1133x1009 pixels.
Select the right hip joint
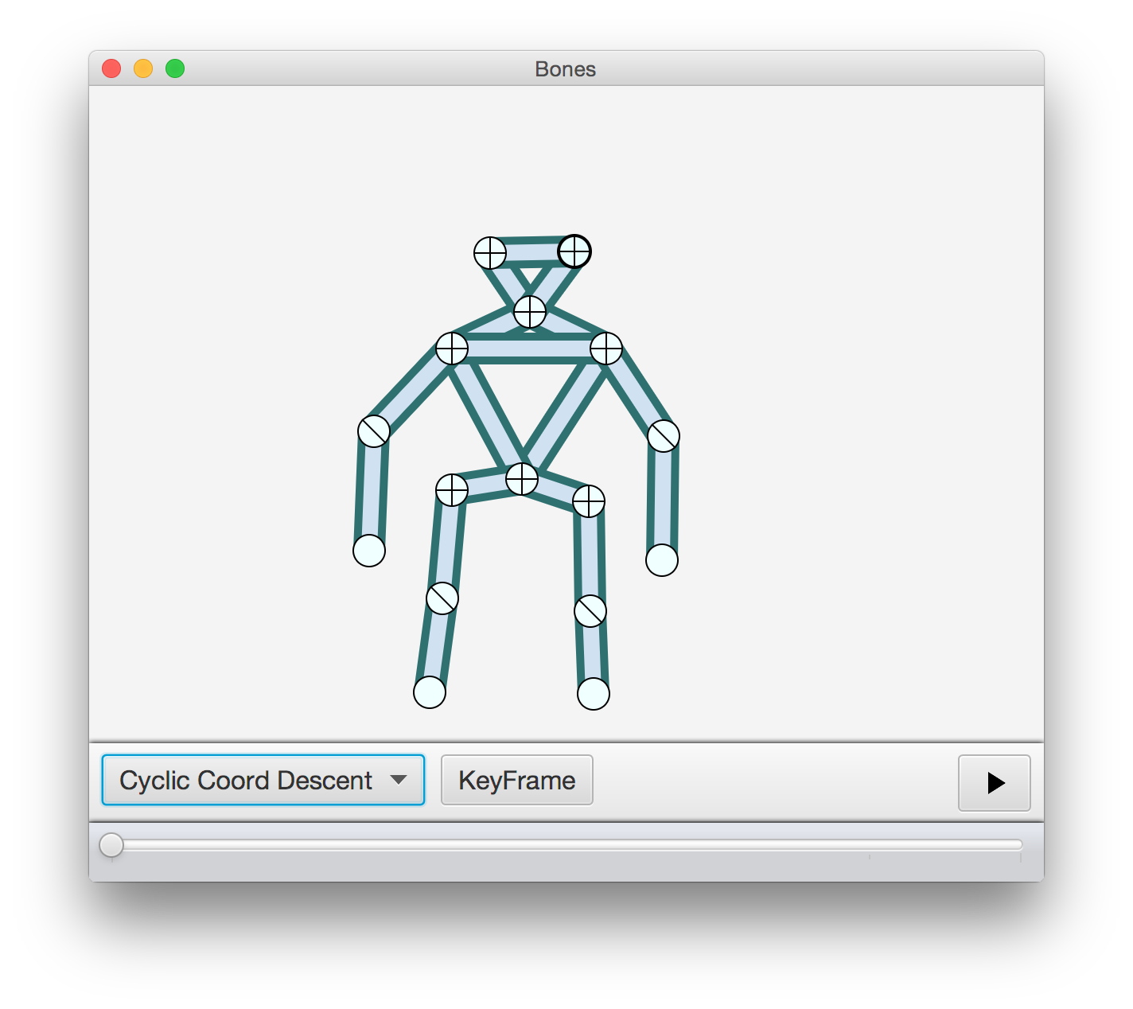pyautogui.click(x=589, y=501)
